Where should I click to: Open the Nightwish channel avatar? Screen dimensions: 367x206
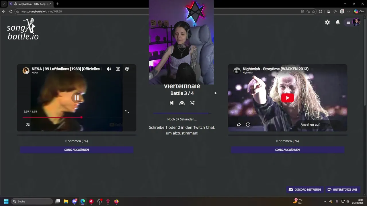coord(237,71)
